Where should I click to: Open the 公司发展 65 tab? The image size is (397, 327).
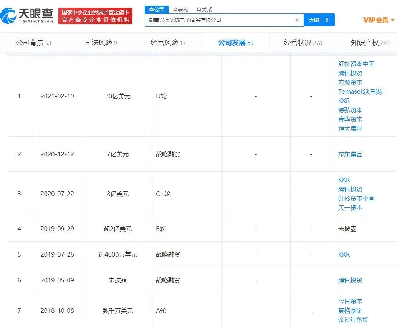[236, 43]
